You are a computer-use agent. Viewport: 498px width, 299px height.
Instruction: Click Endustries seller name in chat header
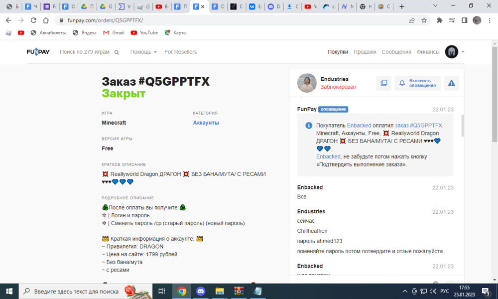point(334,79)
